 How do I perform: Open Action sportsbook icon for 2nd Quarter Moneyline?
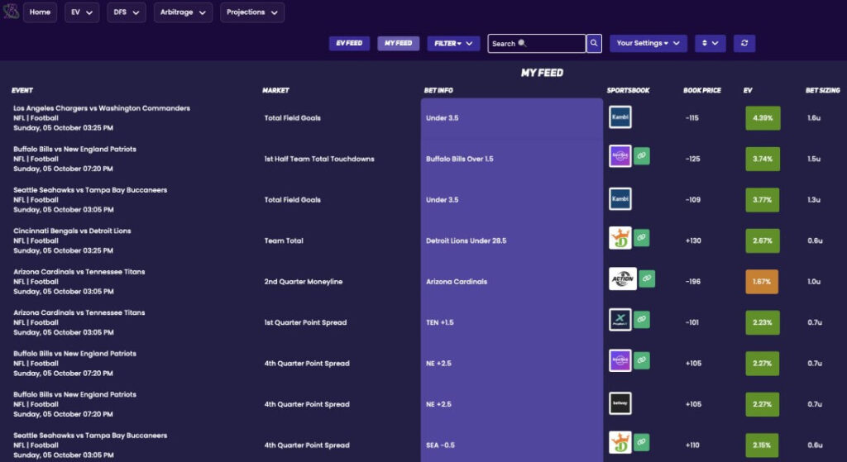tap(623, 279)
